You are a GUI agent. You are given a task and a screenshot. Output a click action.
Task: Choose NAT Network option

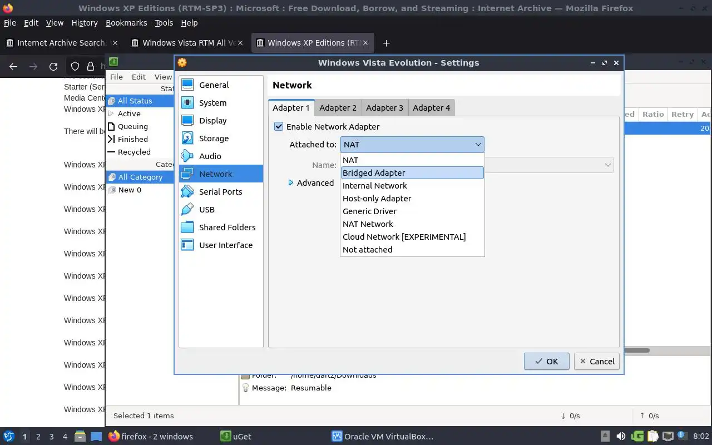pos(412,224)
